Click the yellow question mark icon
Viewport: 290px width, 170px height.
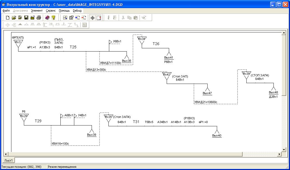[x=53, y=18]
